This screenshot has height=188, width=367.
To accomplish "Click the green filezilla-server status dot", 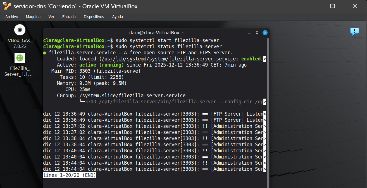I will [x=45, y=53].
